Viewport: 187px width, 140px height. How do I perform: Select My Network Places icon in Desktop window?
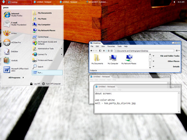pos(129,59)
